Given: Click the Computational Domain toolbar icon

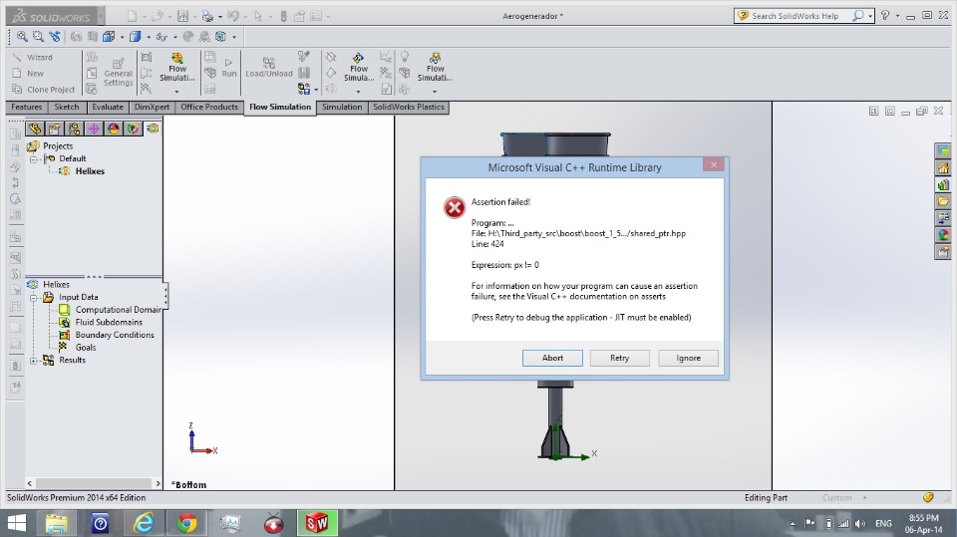Looking at the screenshot, I should [x=147, y=58].
